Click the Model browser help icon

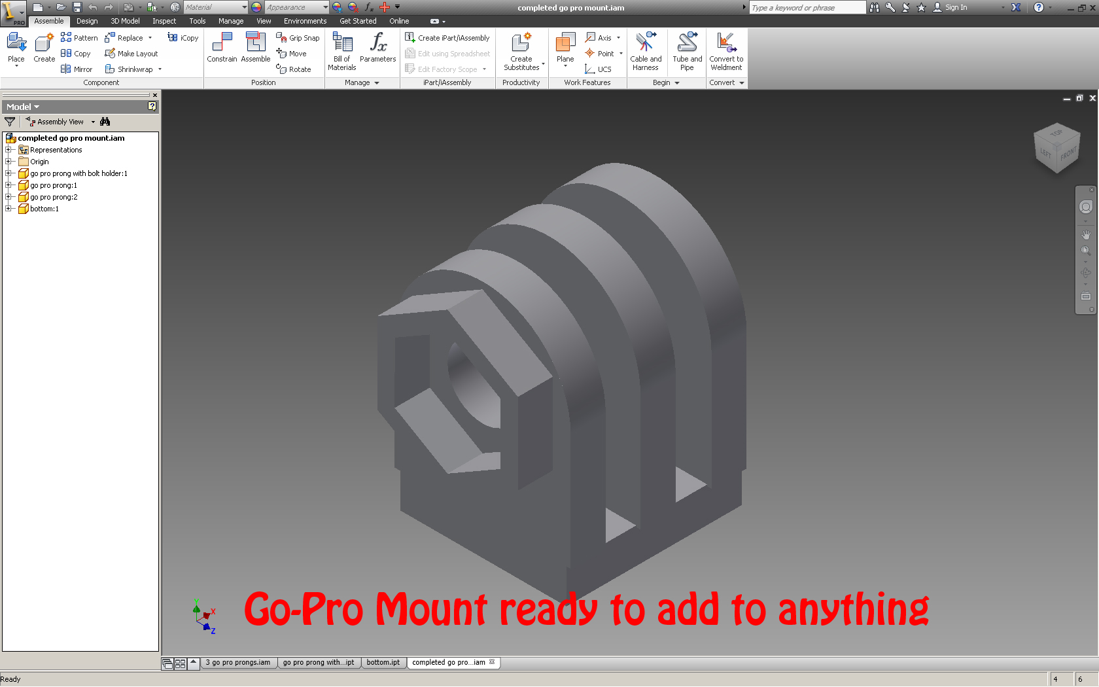(x=152, y=106)
